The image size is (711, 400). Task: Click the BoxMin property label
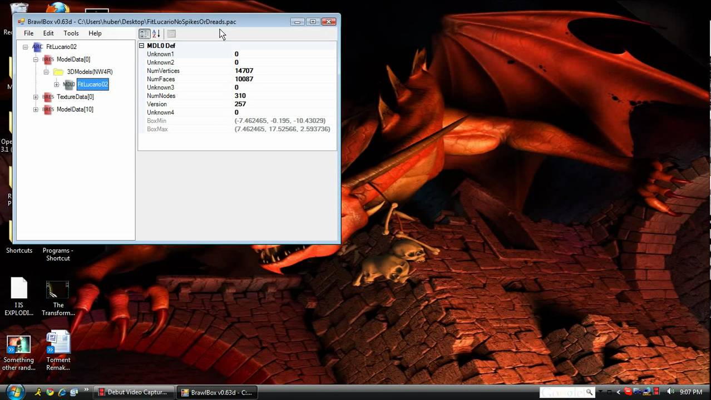click(x=156, y=121)
